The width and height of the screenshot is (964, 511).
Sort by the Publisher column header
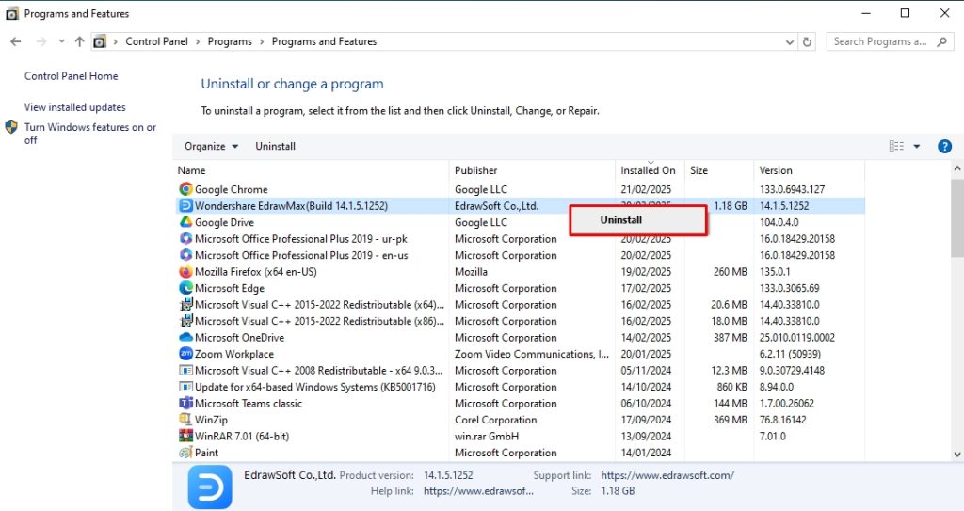click(475, 170)
